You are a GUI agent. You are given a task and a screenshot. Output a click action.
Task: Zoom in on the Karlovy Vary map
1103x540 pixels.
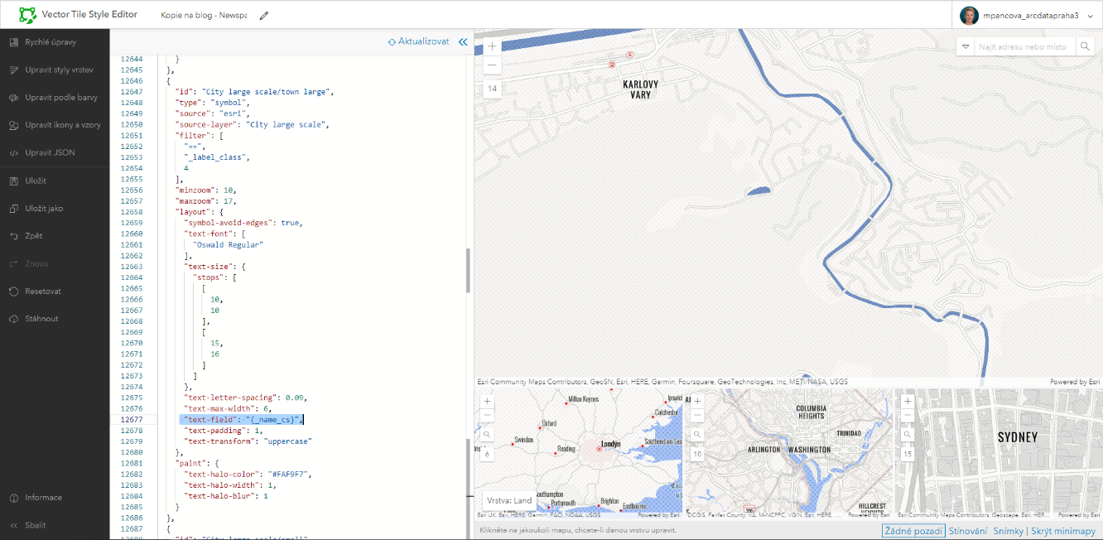point(492,46)
